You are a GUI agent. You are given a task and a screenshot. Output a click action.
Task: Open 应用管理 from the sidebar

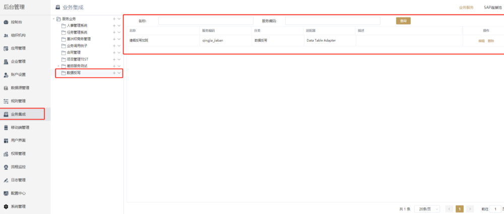coord(6,49)
